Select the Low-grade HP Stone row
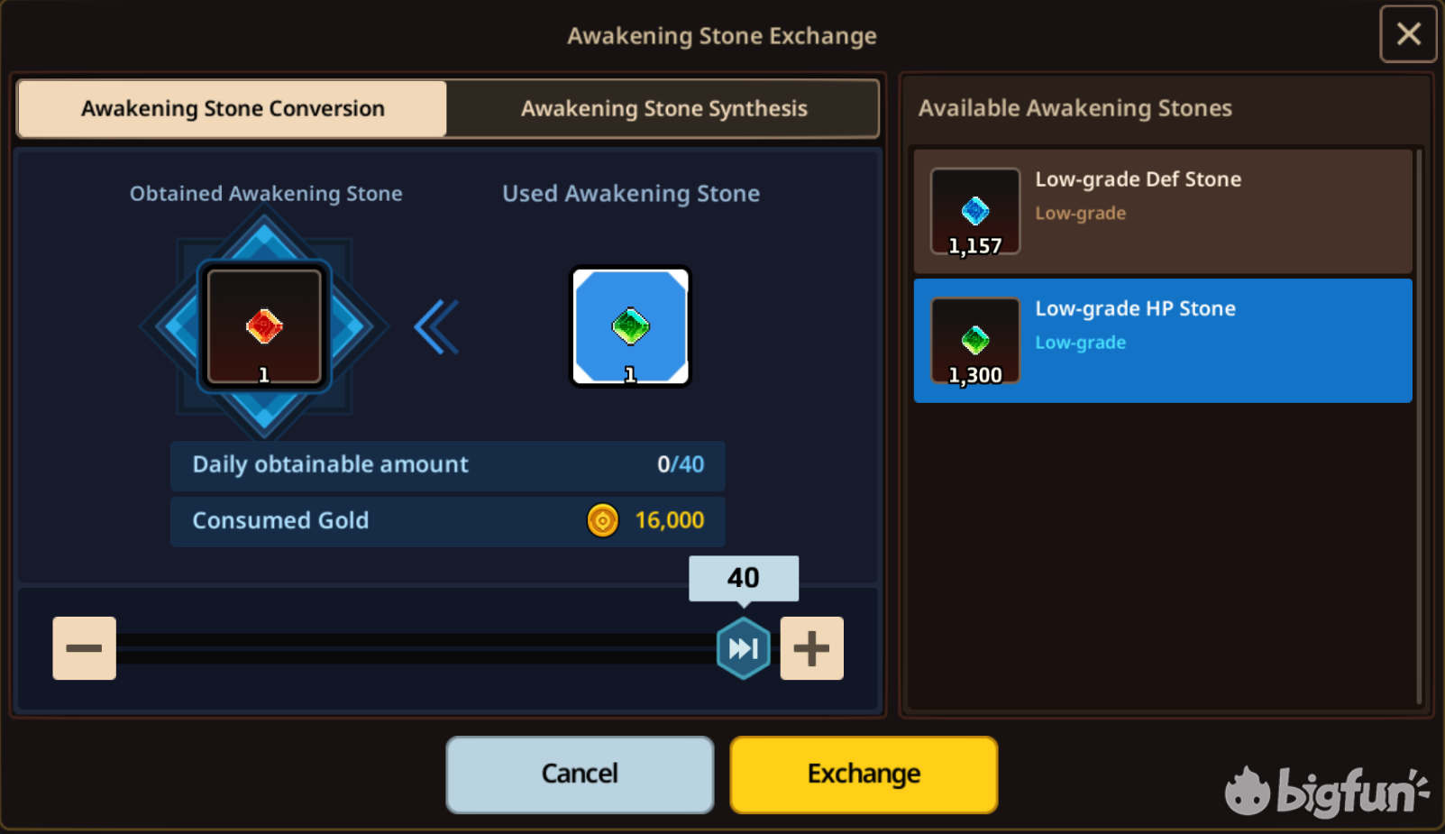Image resolution: width=1445 pixels, height=834 pixels. click(x=1163, y=341)
